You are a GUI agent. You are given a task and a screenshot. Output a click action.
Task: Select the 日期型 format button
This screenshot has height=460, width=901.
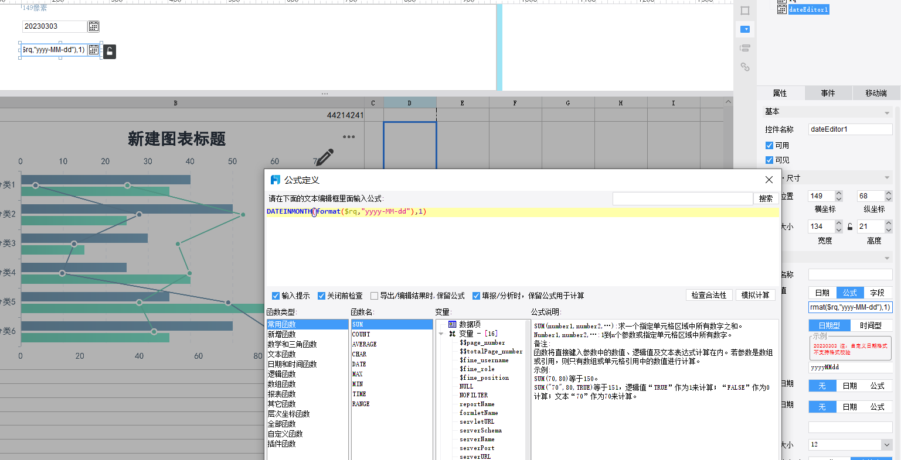[x=829, y=325]
